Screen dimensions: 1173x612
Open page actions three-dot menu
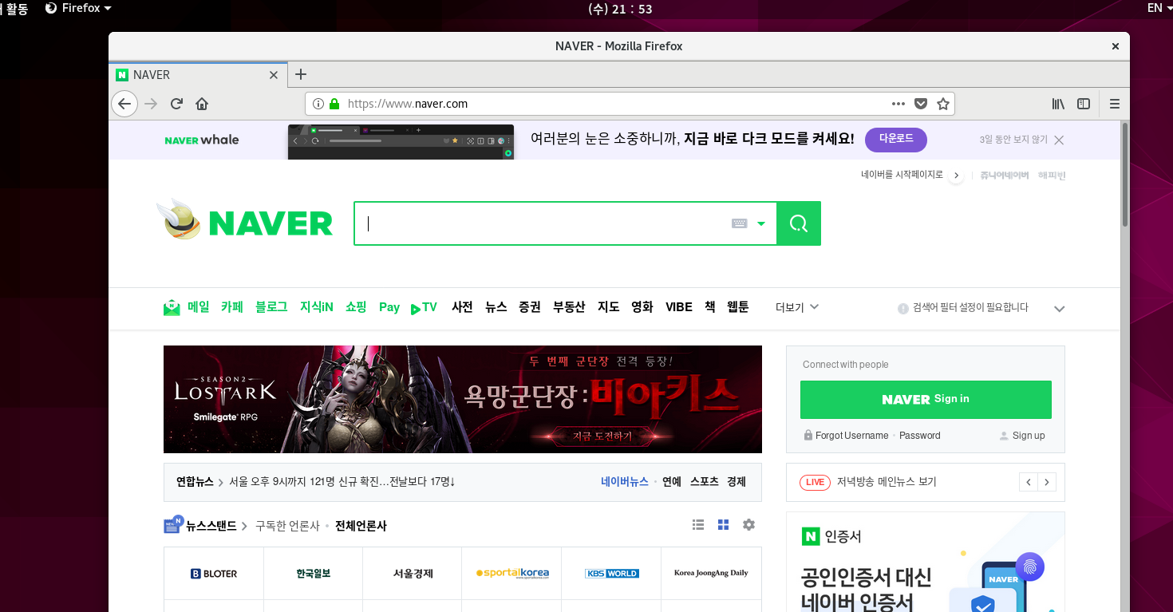coord(899,104)
